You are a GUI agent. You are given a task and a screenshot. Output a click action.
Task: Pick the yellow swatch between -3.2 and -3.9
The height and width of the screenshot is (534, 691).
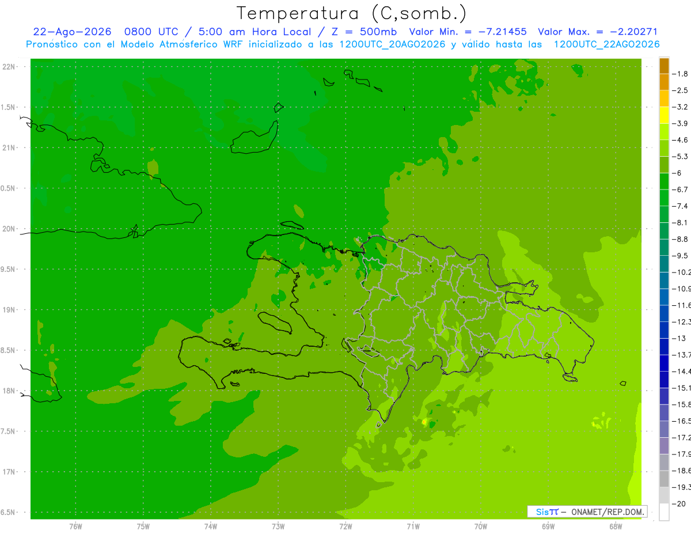664,115
